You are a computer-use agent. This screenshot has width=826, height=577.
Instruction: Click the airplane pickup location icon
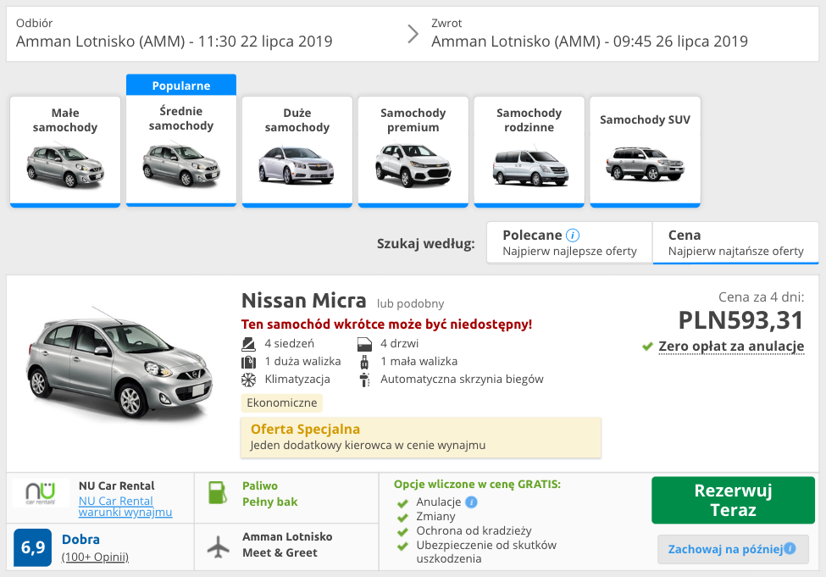point(218,546)
